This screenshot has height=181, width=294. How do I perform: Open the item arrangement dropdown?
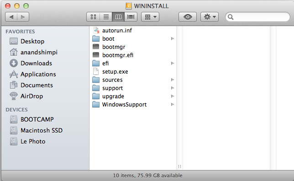pyautogui.click(x=150, y=17)
